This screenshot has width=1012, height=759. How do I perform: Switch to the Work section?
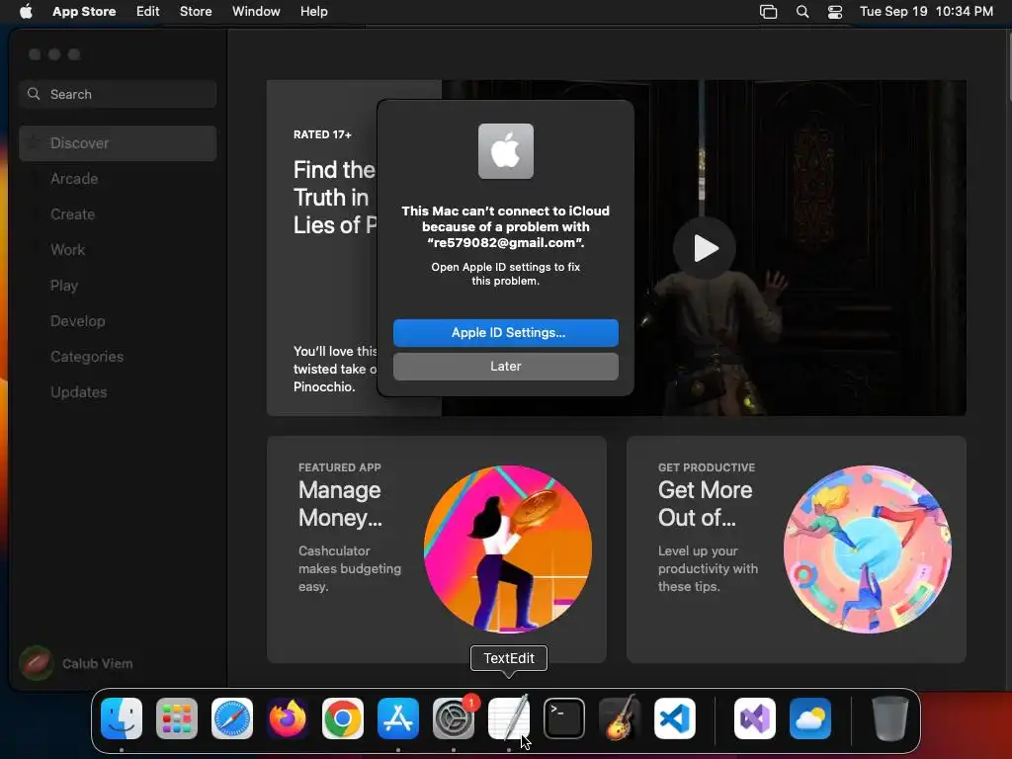point(118,250)
